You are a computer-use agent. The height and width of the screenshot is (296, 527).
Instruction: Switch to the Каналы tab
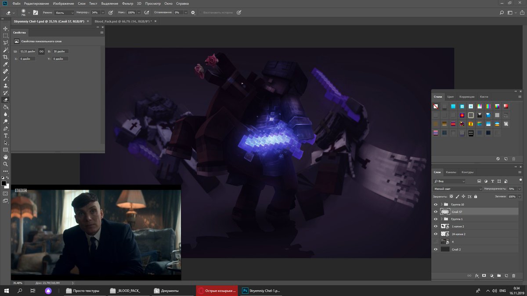click(451, 172)
